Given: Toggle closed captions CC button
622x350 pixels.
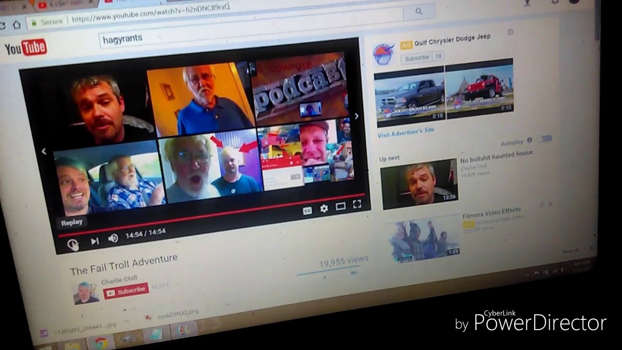Looking at the screenshot, I should [x=307, y=211].
